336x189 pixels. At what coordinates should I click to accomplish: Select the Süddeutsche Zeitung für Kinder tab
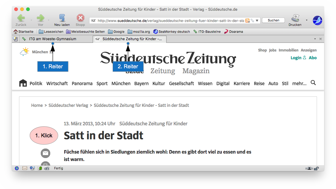[129, 39]
